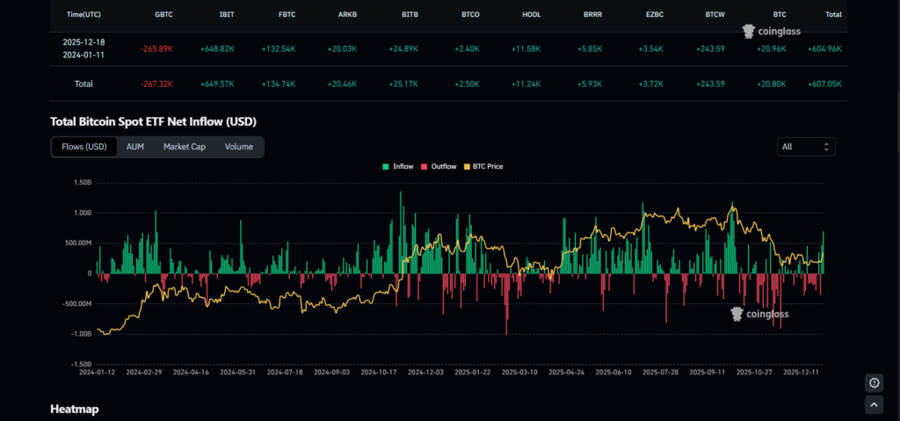Click the GBTC column header
The height and width of the screenshot is (421, 900).
163,15
